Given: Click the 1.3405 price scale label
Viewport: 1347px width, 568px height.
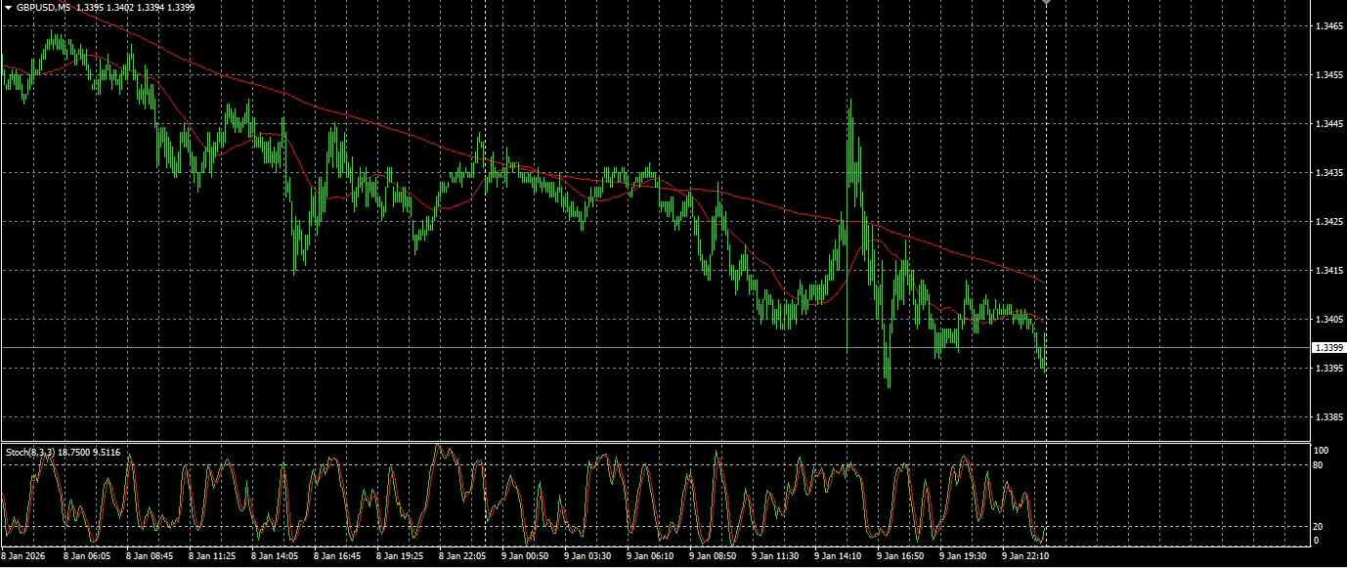Looking at the screenshot, I should coord(1328,320).
